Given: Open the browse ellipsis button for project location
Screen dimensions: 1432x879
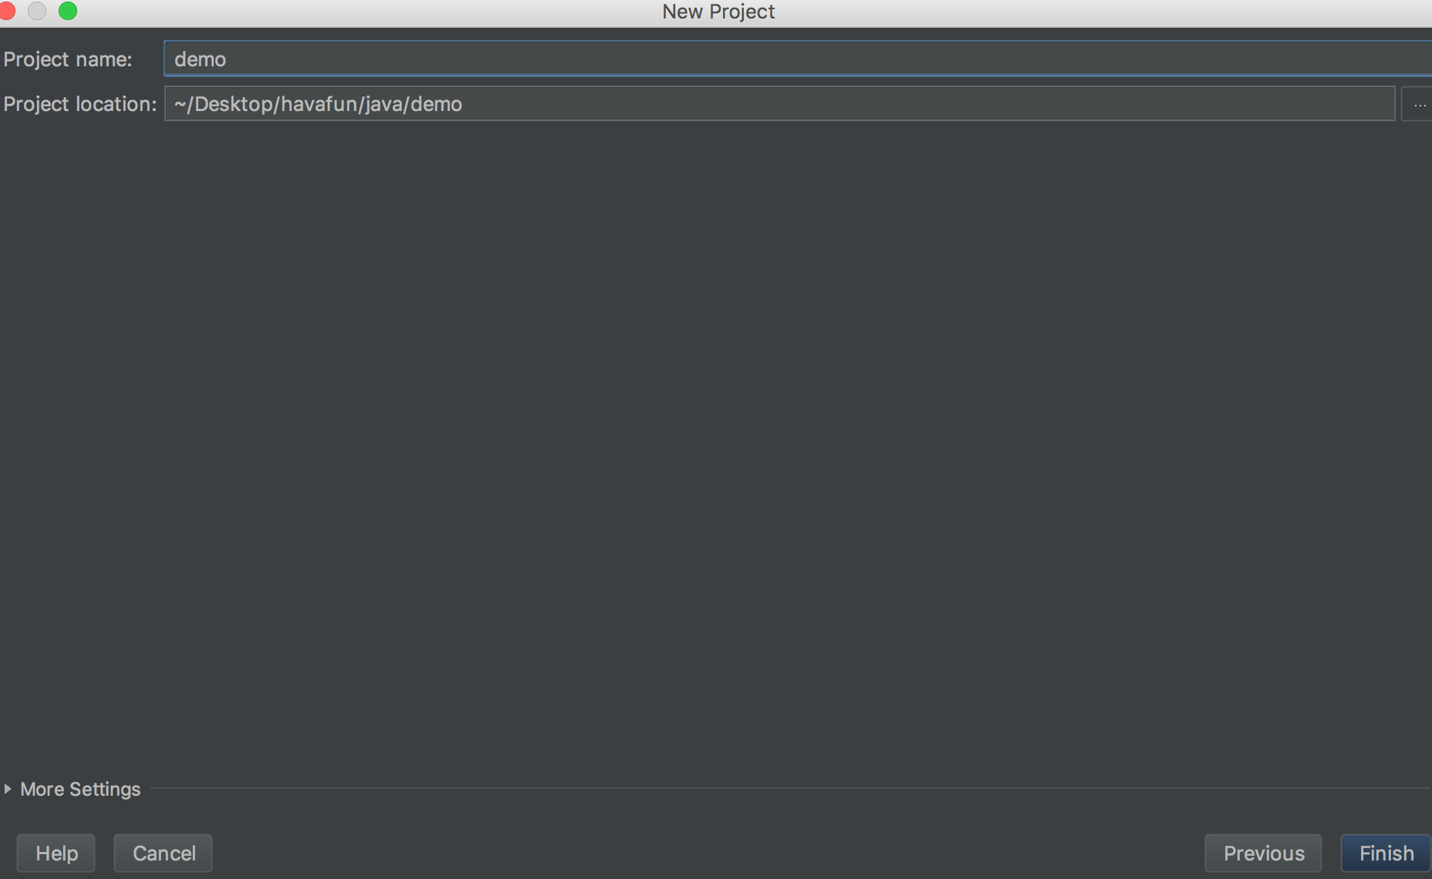Looking at the screenshot, I should coord(1418,103).
